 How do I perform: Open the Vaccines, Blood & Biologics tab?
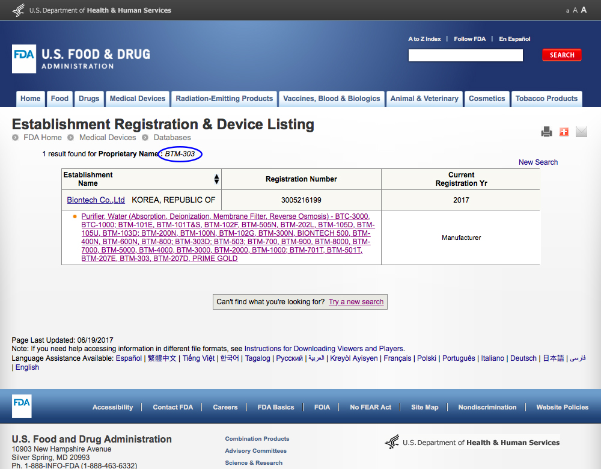[332, 99]
